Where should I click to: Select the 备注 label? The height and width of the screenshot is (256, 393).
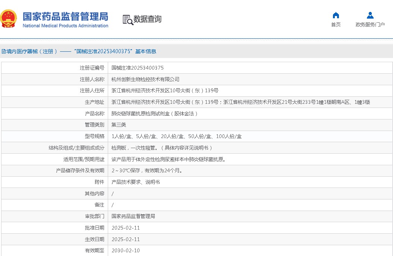[100, 205]
